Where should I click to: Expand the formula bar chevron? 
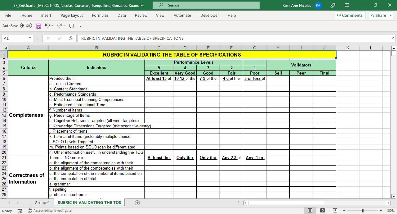click(393, 38)
